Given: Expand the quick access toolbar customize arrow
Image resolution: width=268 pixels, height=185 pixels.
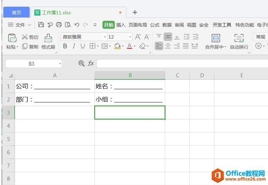Looking at the screenshot, I should coord(95,25).
